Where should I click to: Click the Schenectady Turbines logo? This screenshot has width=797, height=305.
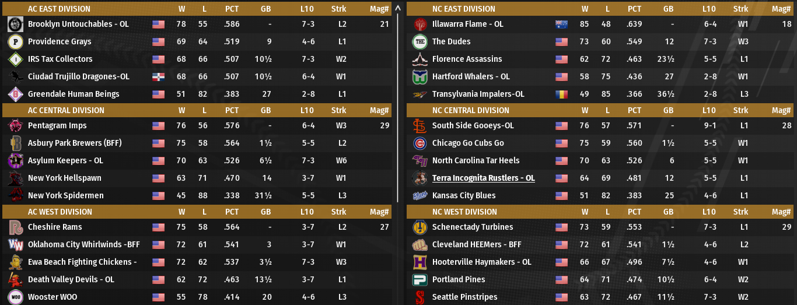(x=420, y=227)
